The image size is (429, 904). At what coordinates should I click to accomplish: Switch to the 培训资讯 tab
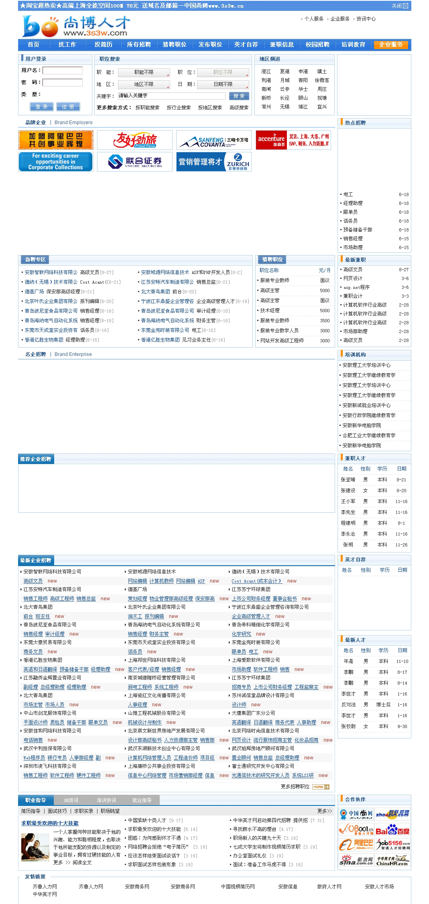[x=106, y=800]
